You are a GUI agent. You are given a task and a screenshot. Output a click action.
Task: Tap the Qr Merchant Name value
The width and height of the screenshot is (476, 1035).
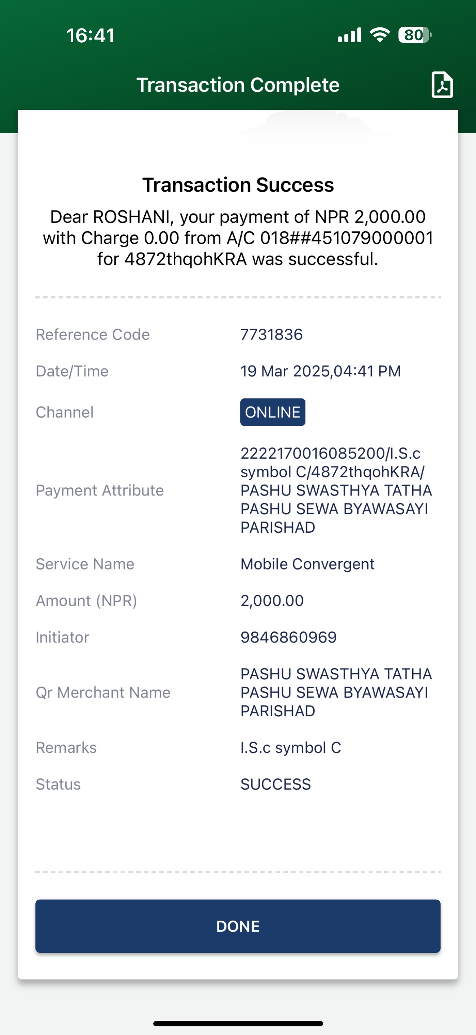[336, 692]
